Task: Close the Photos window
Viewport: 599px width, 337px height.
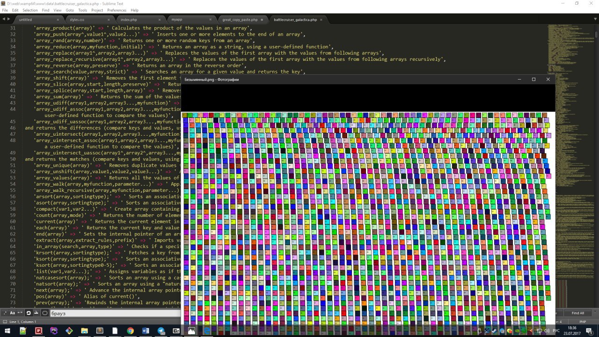Action: (x=548, y=79)
